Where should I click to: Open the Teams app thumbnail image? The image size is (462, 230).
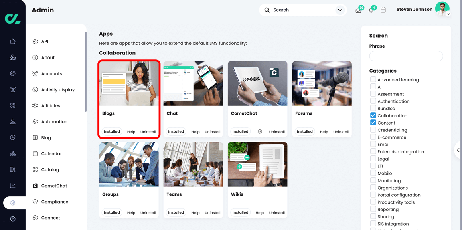(193, 164)
